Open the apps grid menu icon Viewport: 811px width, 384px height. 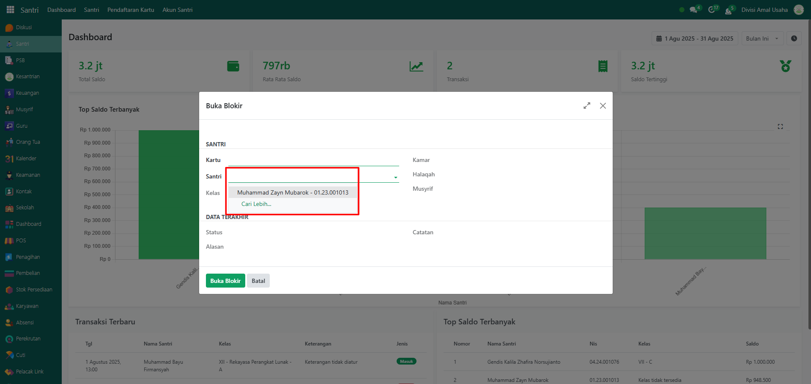pyautogui.click(x=10, y=9)
